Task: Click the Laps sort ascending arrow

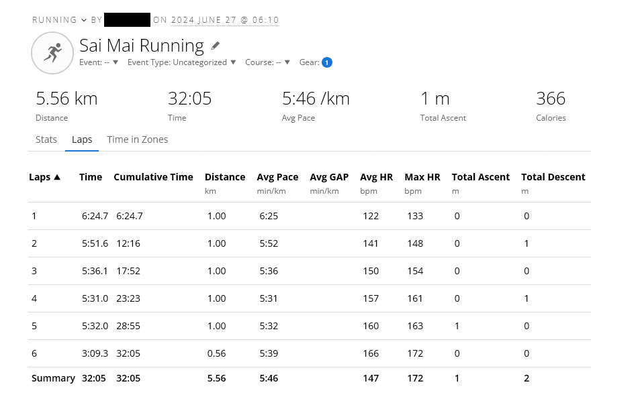Action: [x=57, y=177]
